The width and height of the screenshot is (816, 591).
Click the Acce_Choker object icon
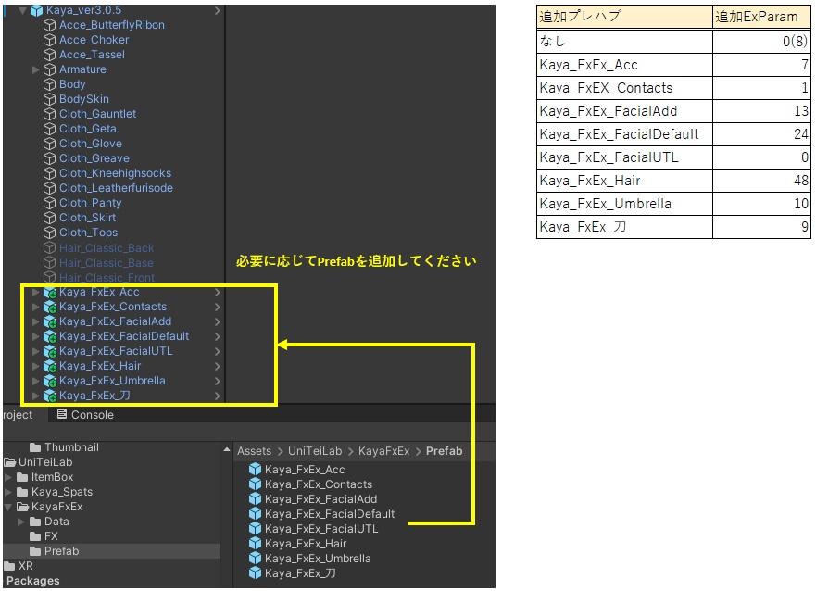click(x=49, y=40)
